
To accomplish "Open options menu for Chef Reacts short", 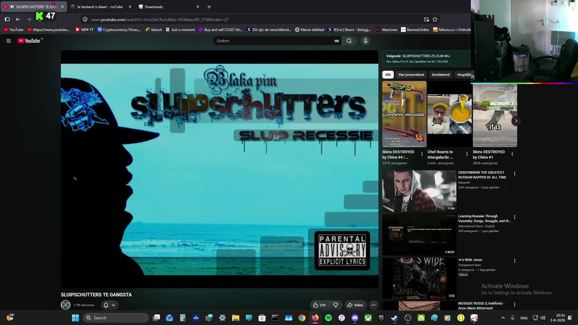I will tap(467, 154).
